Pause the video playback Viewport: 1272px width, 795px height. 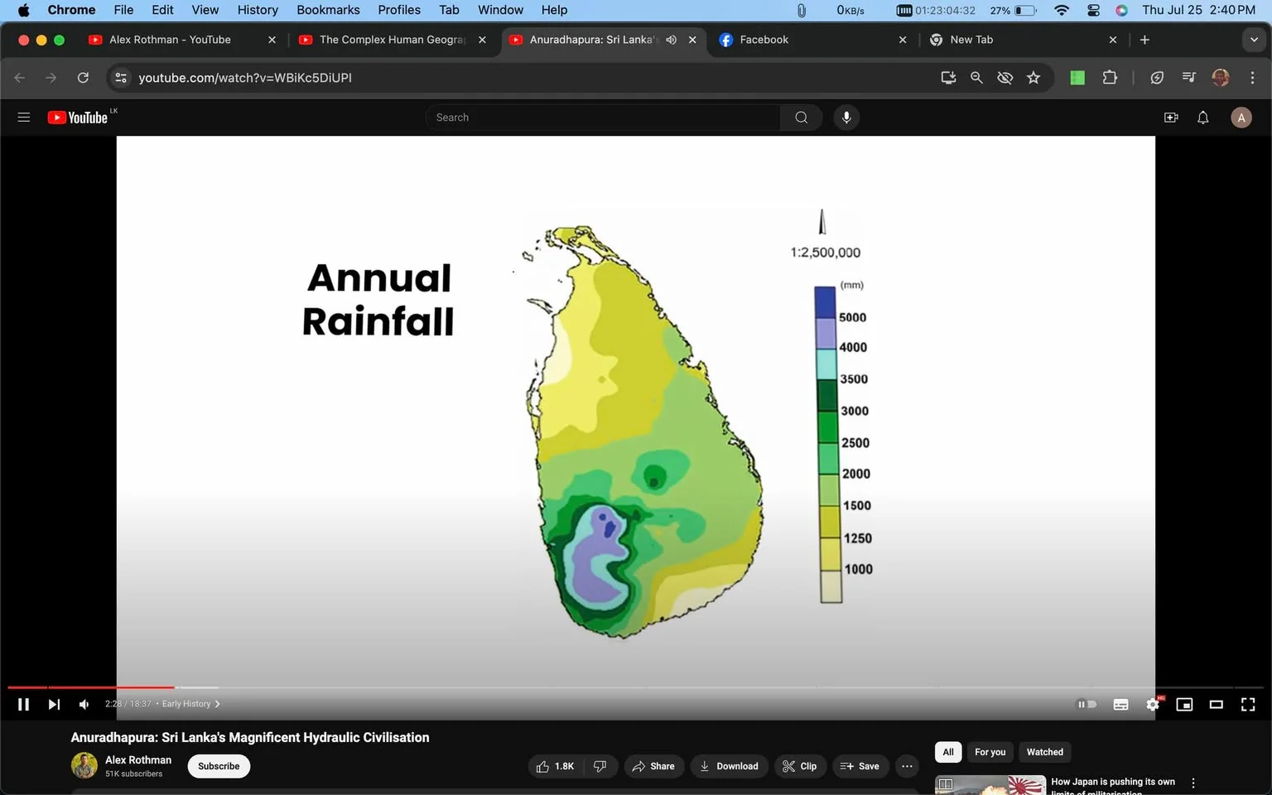[23, 704]
